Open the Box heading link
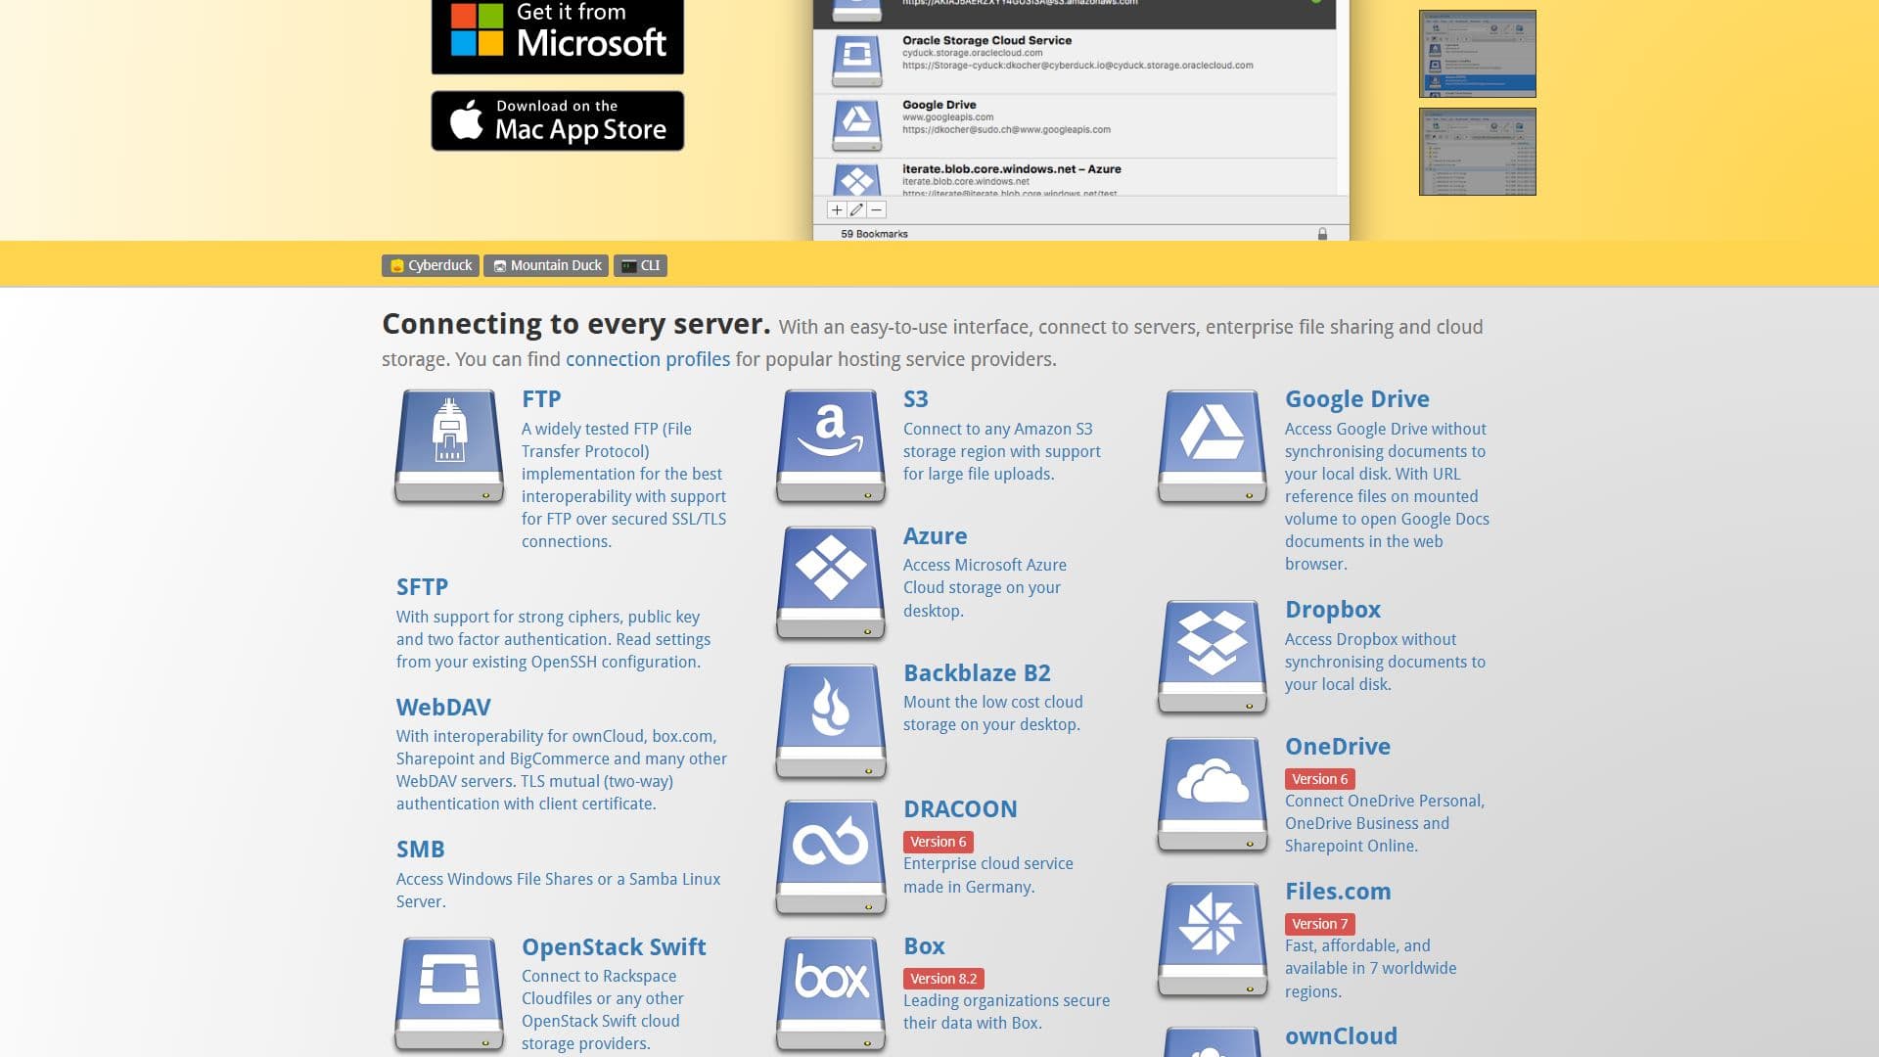The width and height of the screenshot is (1879, 1057). pyautogui.click(x=924, y=946)
